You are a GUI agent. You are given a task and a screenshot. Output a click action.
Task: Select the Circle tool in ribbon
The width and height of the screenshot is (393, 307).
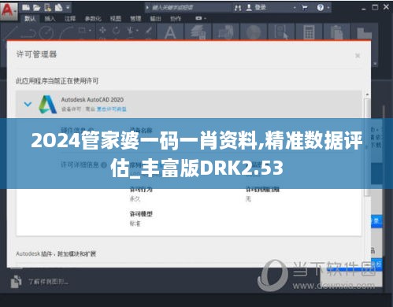pyautogui.click(x=46, y=33)
